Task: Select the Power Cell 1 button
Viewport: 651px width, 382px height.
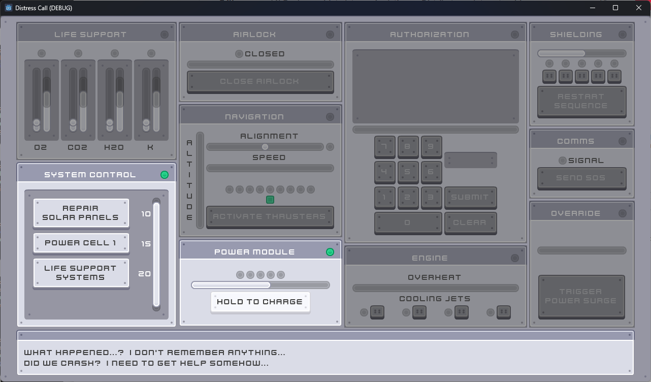Action: (x=81, y=243)
